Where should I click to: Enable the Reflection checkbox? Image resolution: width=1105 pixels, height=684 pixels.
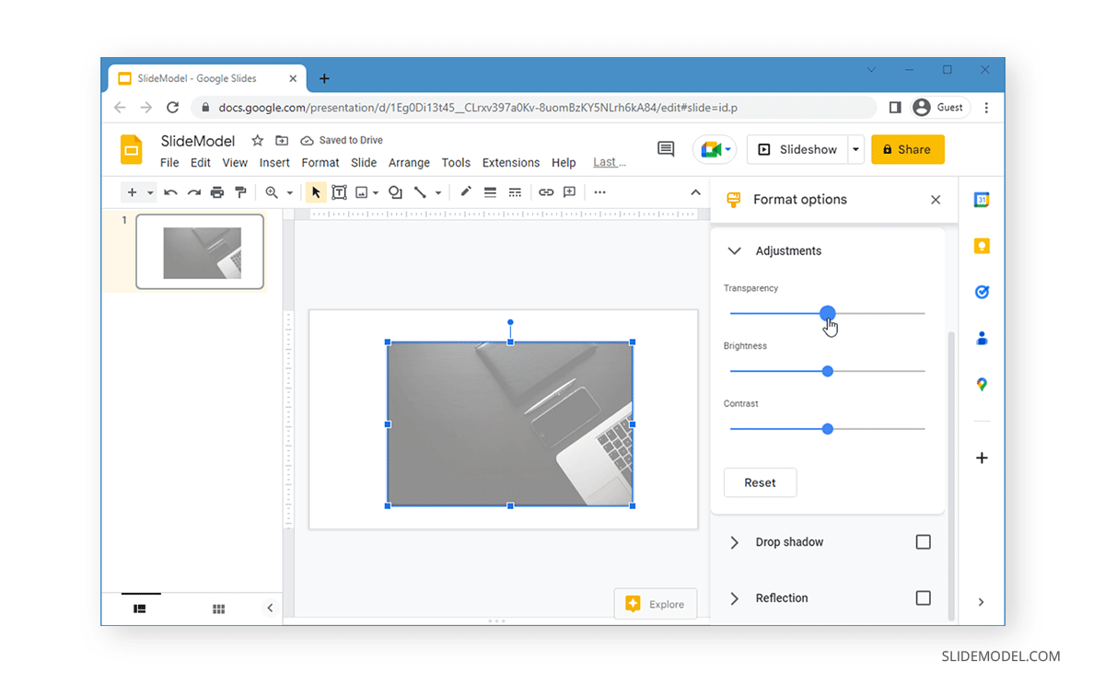point(923,597)
